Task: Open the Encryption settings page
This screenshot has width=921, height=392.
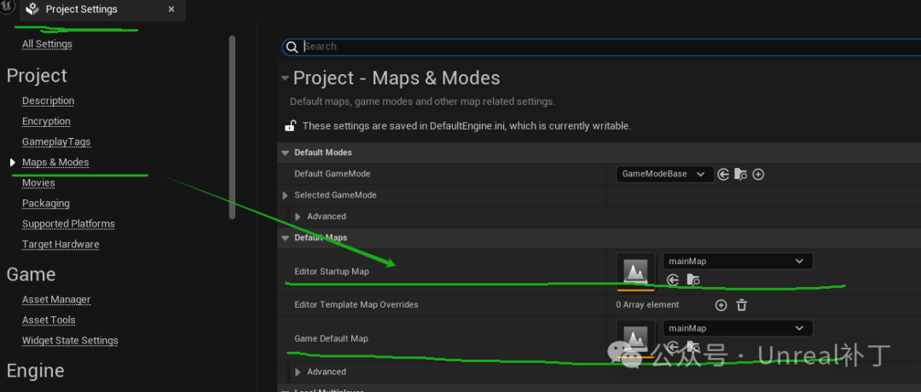Action: (x=46, y=122)
